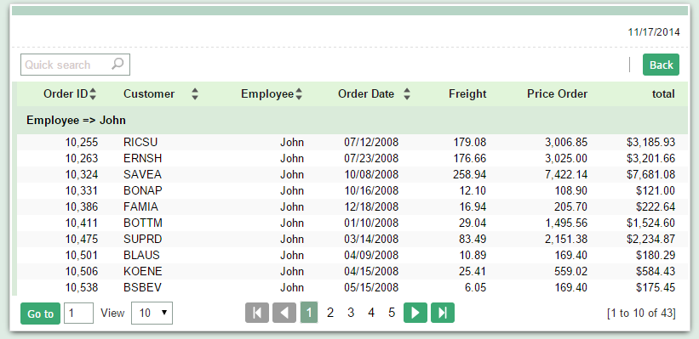Image resolution: width=699 pixels, height=339 pixels.
Task: Click order date 12/18/2008
Action: [x=371, y=206]
